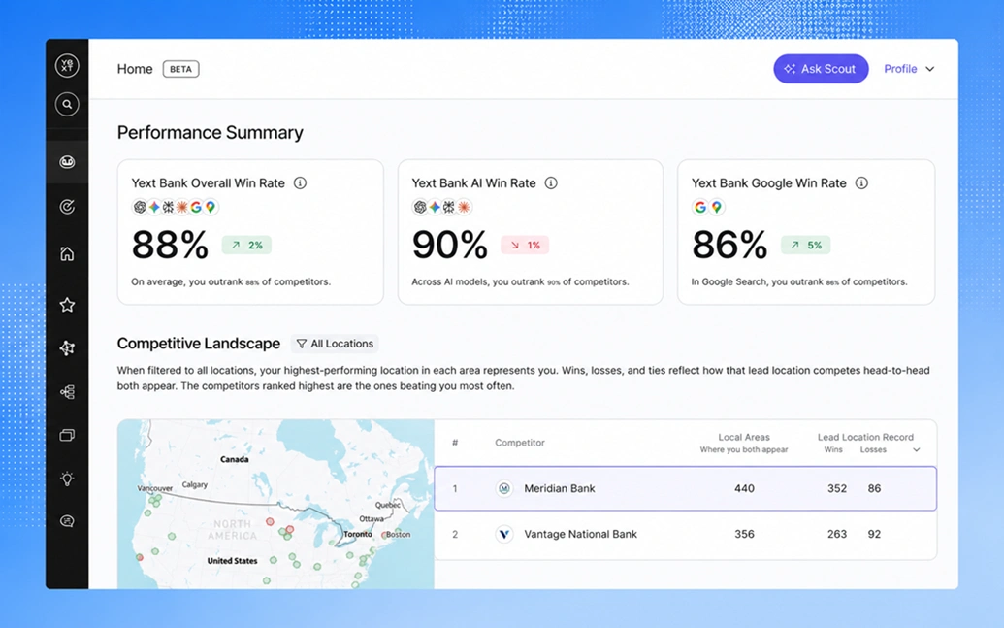Toggle the Lead Location Record sort chevron
Image resolution: width=1004 pixels, height=628 pixels.
[x=917, y=449]
